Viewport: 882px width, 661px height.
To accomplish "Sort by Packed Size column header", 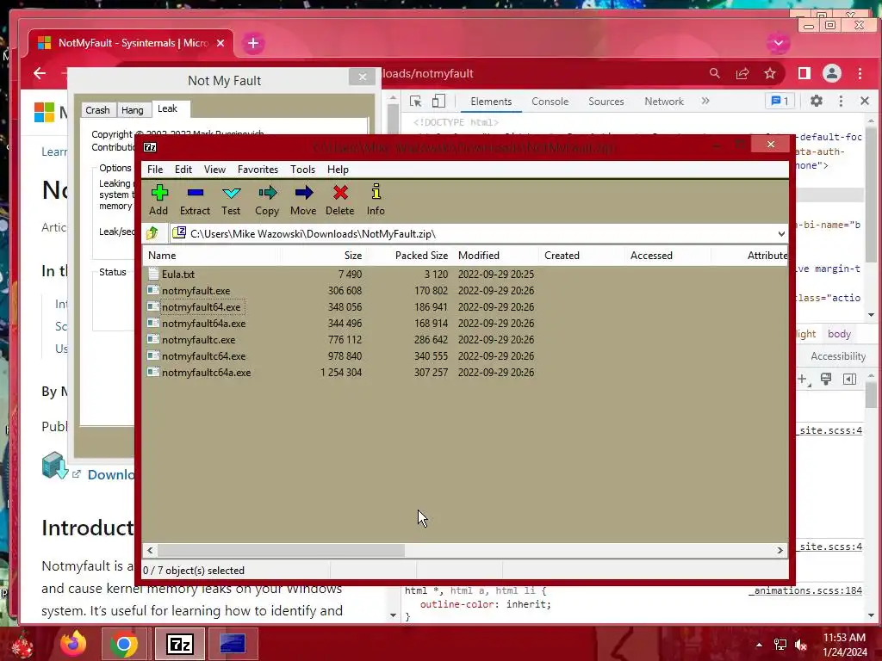I will (409, 256).
